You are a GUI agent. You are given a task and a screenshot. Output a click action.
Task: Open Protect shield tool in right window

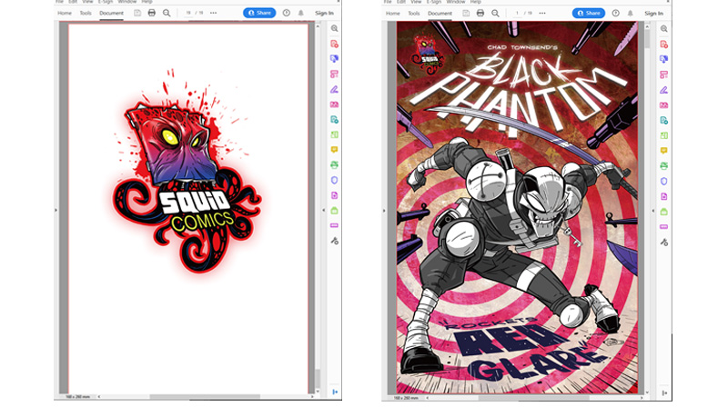tap(664, 181)
